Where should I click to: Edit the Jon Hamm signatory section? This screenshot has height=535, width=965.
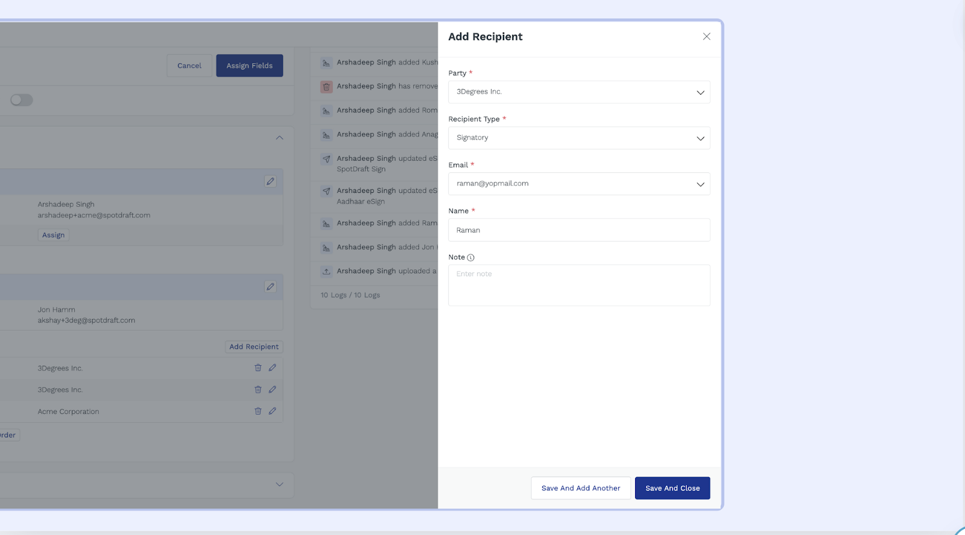point(270,287)
